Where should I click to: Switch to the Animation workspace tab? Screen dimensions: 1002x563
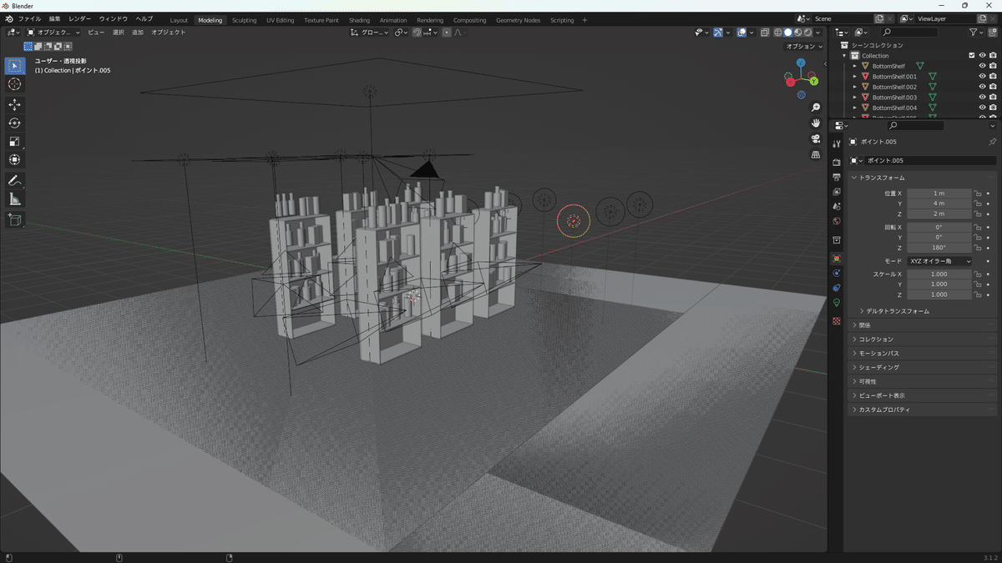coord(393,20)
